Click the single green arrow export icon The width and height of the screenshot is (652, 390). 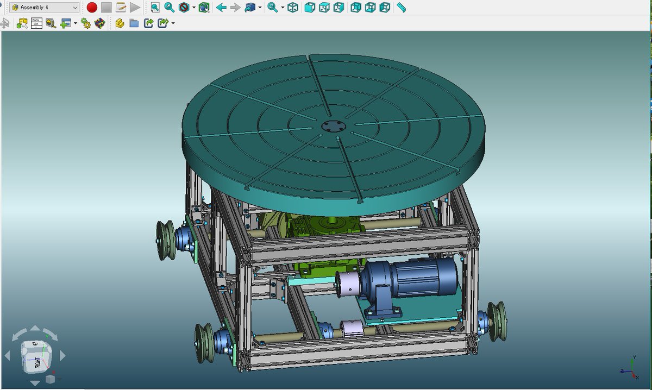coord(148,23)
